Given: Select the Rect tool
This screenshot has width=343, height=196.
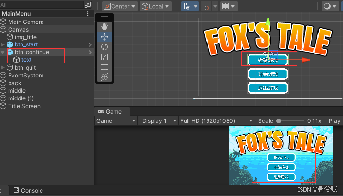Looking at the screenshot, I should pyautogui.click(x=104, y=67).
